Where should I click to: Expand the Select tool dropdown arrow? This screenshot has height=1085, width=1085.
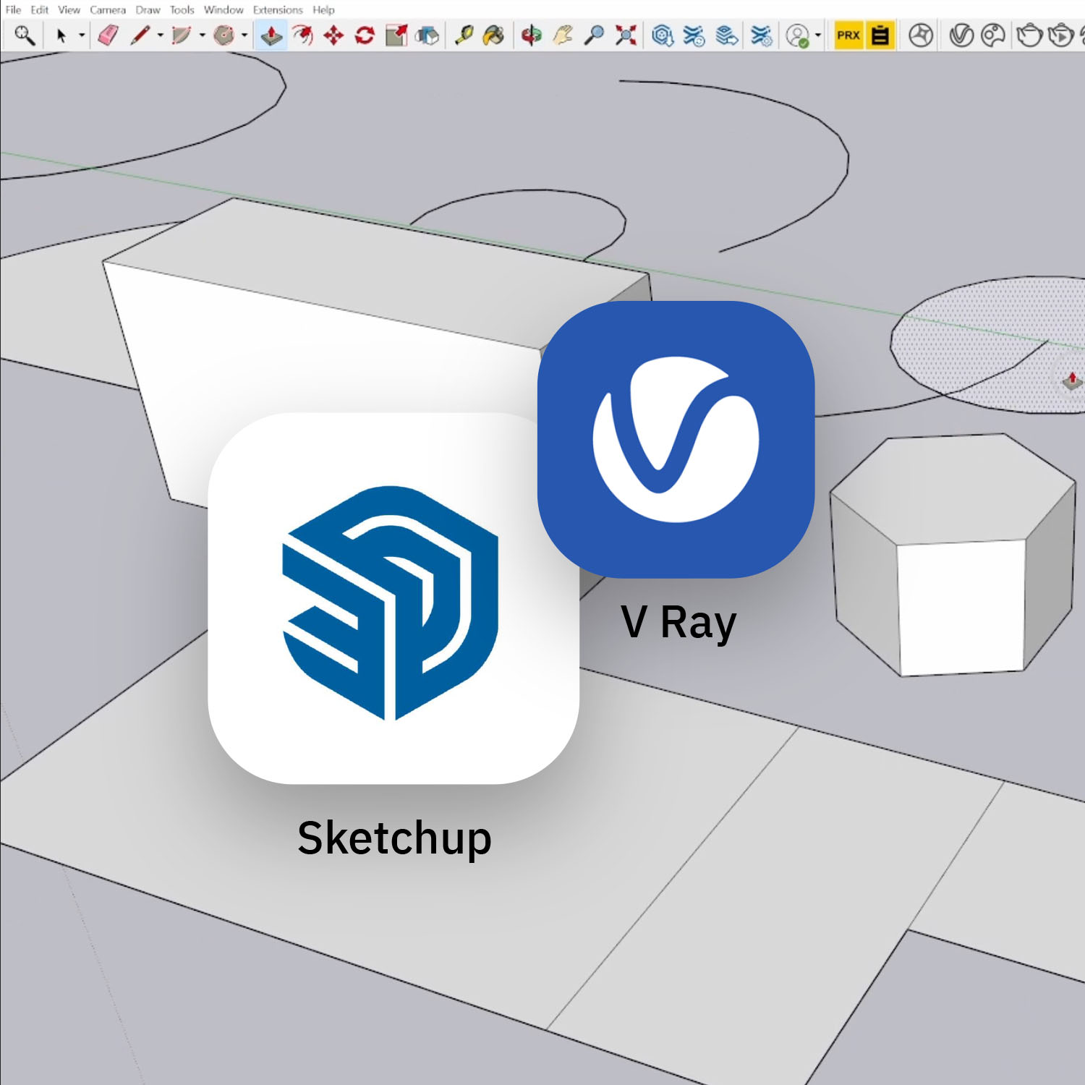82,35
